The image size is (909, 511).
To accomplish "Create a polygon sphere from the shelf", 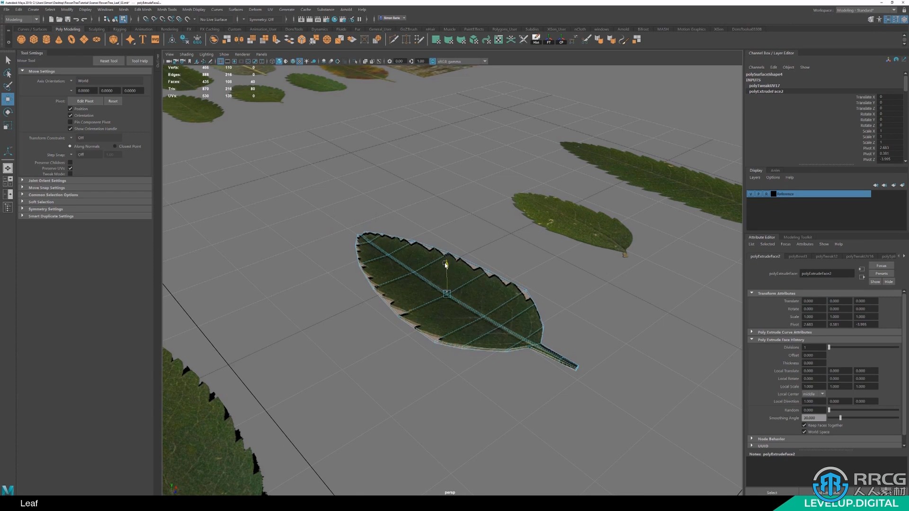I will (x=21, y=40).
